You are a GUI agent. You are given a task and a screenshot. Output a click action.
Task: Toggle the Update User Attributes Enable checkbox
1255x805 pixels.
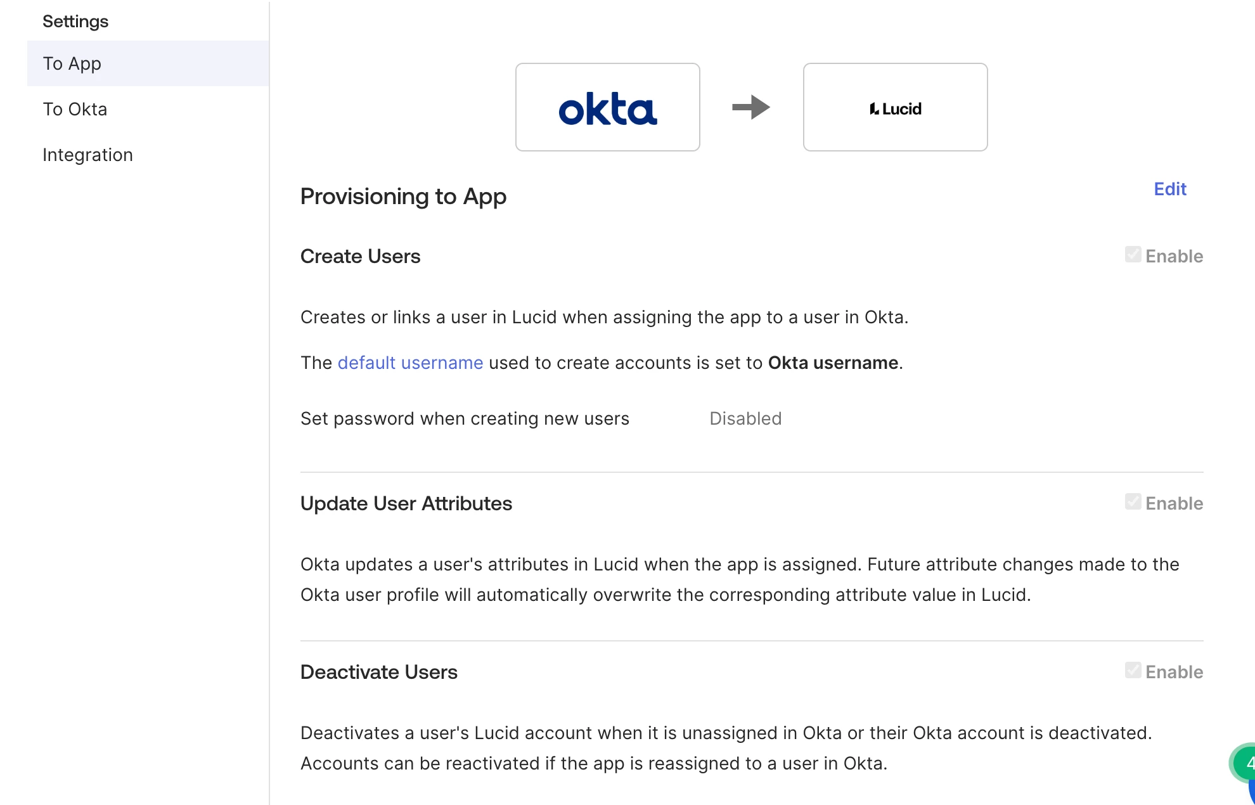click(x=1133, y=502)
